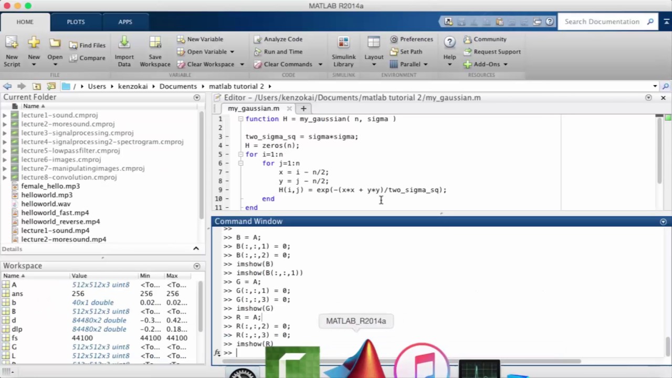
Task: Switch to the HOME tab
Action: coord(25,22)
